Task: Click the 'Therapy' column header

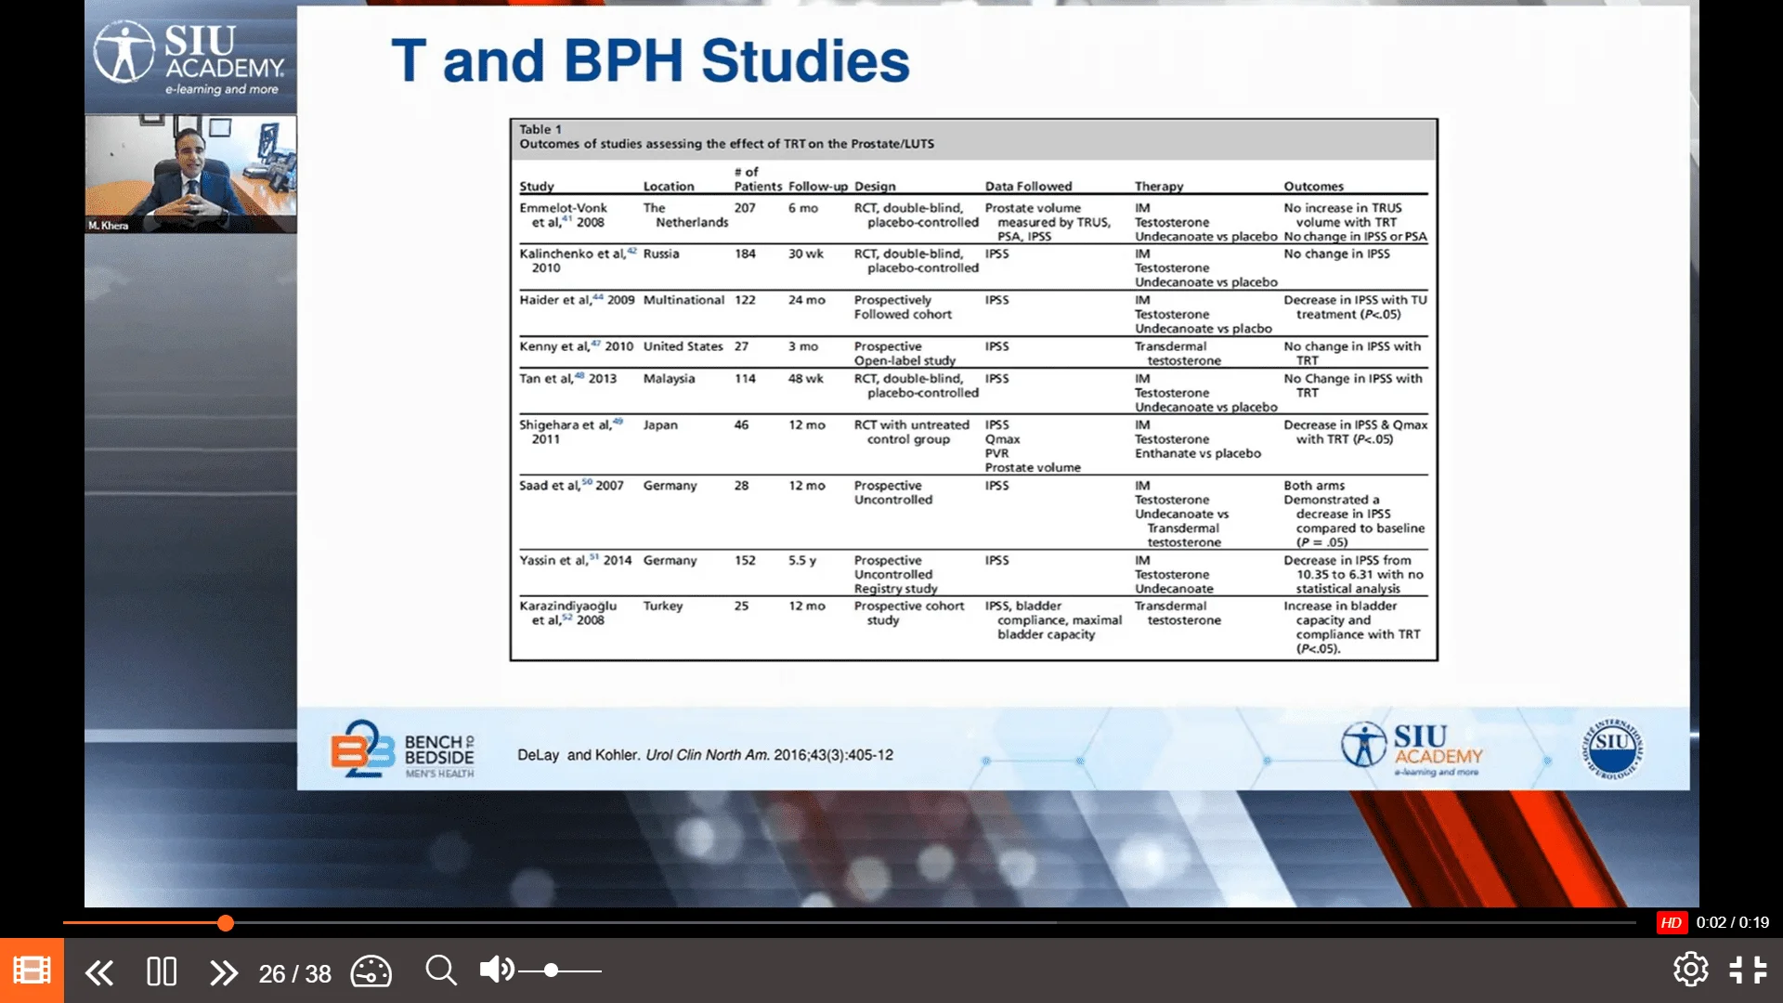Action: point(1159,187)
